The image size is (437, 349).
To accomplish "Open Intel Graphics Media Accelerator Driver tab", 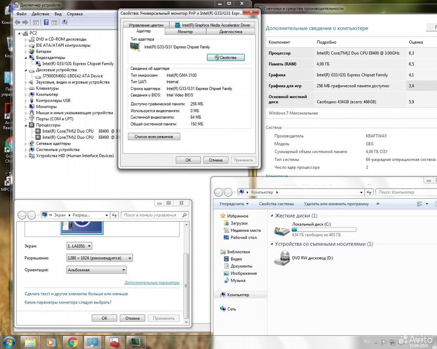I will click(213, 25).
